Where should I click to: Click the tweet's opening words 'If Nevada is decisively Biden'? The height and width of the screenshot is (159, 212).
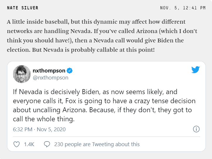pyautogui.click(x=57, y=92)
